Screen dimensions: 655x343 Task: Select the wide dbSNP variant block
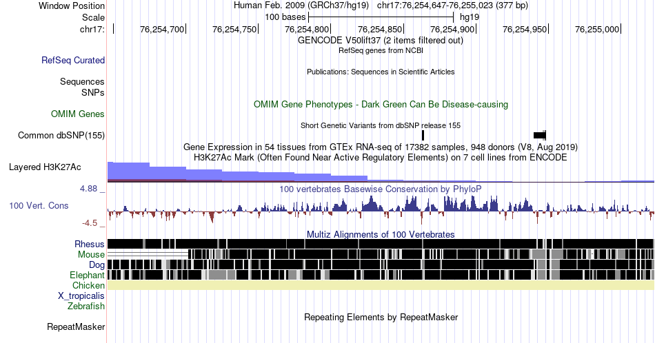[x=540, y=135]
